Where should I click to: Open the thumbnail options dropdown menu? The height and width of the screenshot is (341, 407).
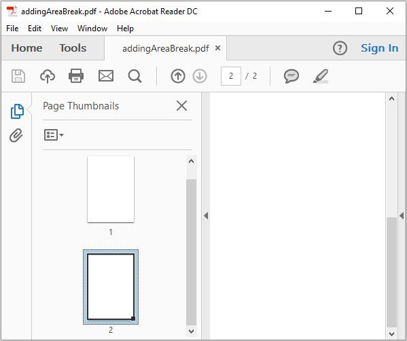tap(54, 135)
